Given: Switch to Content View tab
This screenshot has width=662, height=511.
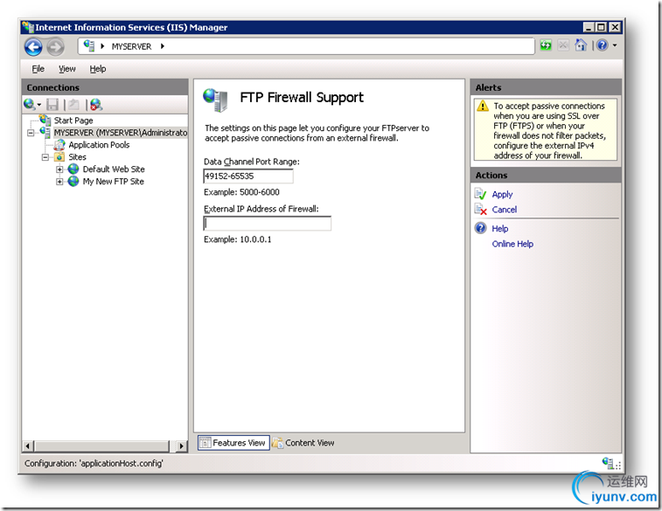Looking at the screenshot, I should pyautogui.click(x=303, y=443).
